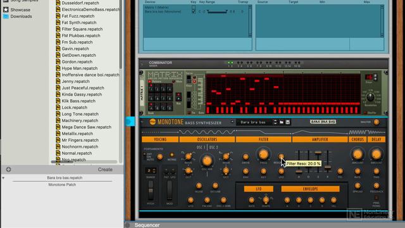Click the Filter Key tracking knob

click(x=263, y=171)
